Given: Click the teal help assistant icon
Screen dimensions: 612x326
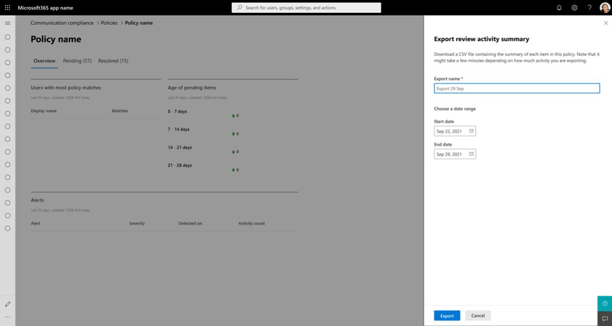Looking at the screenshot, I should [x=605, y=303].
